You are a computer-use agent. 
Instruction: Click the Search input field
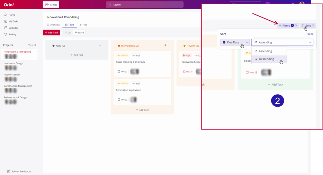(144, 5)
